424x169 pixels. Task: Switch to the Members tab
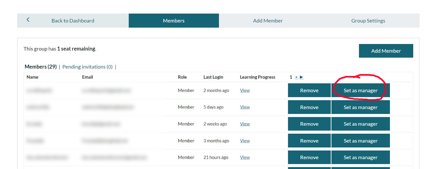coord(174,21)
